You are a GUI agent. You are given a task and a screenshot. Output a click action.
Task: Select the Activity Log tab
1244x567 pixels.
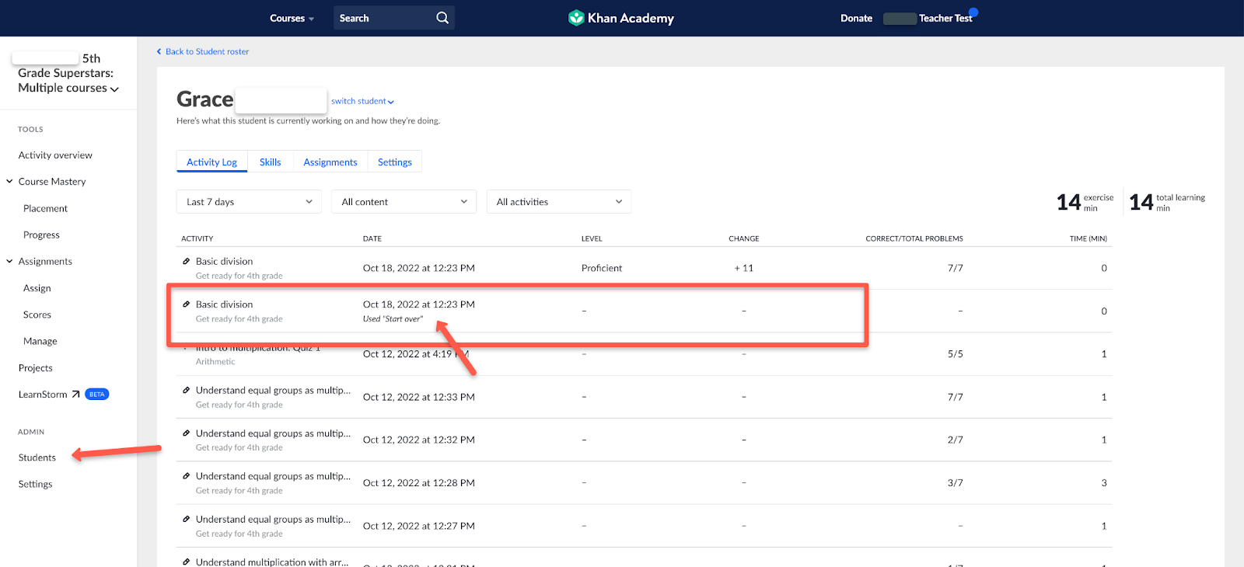point(211,162)
